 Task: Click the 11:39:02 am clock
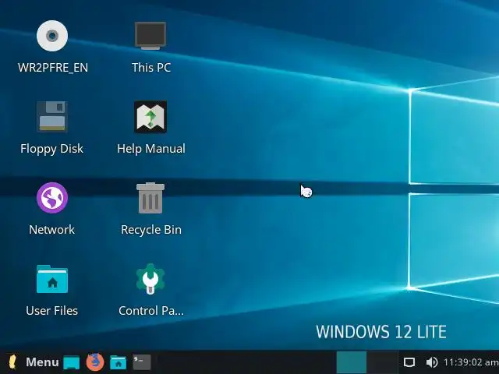(x=471, y=362)
